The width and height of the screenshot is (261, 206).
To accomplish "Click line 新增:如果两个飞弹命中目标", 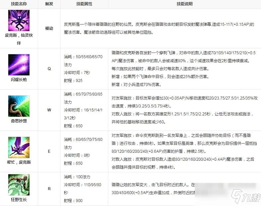I will pos(160,77).
